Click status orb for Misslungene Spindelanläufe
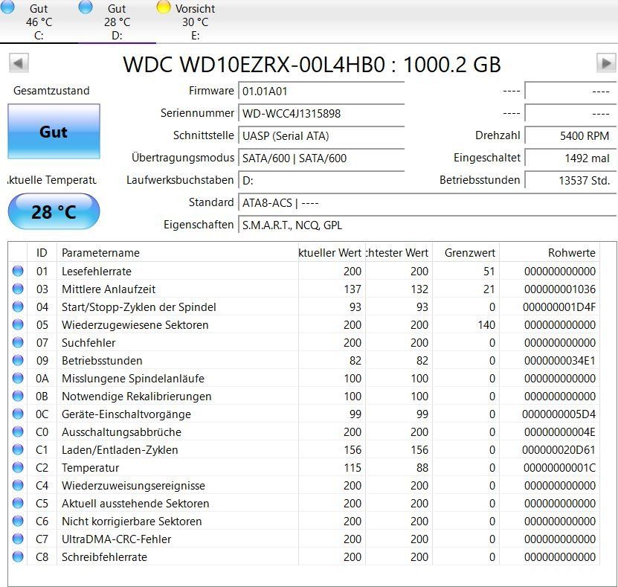 coord(18,378)
